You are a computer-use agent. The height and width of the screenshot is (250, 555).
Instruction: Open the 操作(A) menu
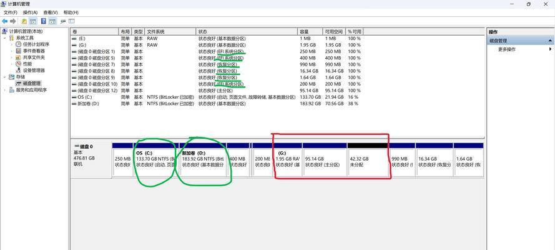click(x=29, y=12)
